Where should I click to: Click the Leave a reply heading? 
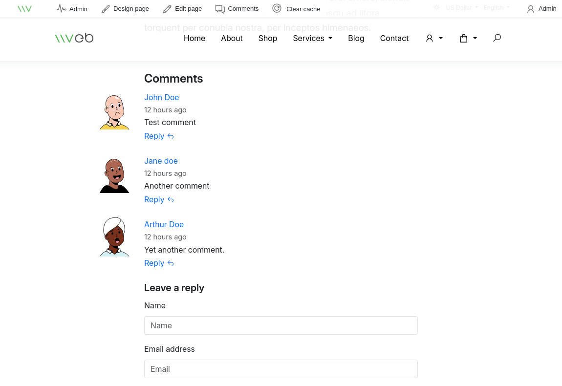(174, 288)
